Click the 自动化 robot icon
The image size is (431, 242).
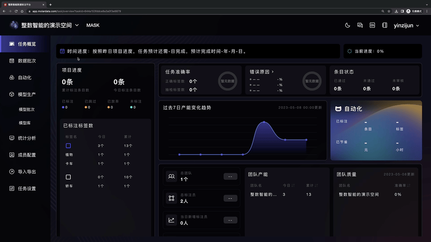338,109
